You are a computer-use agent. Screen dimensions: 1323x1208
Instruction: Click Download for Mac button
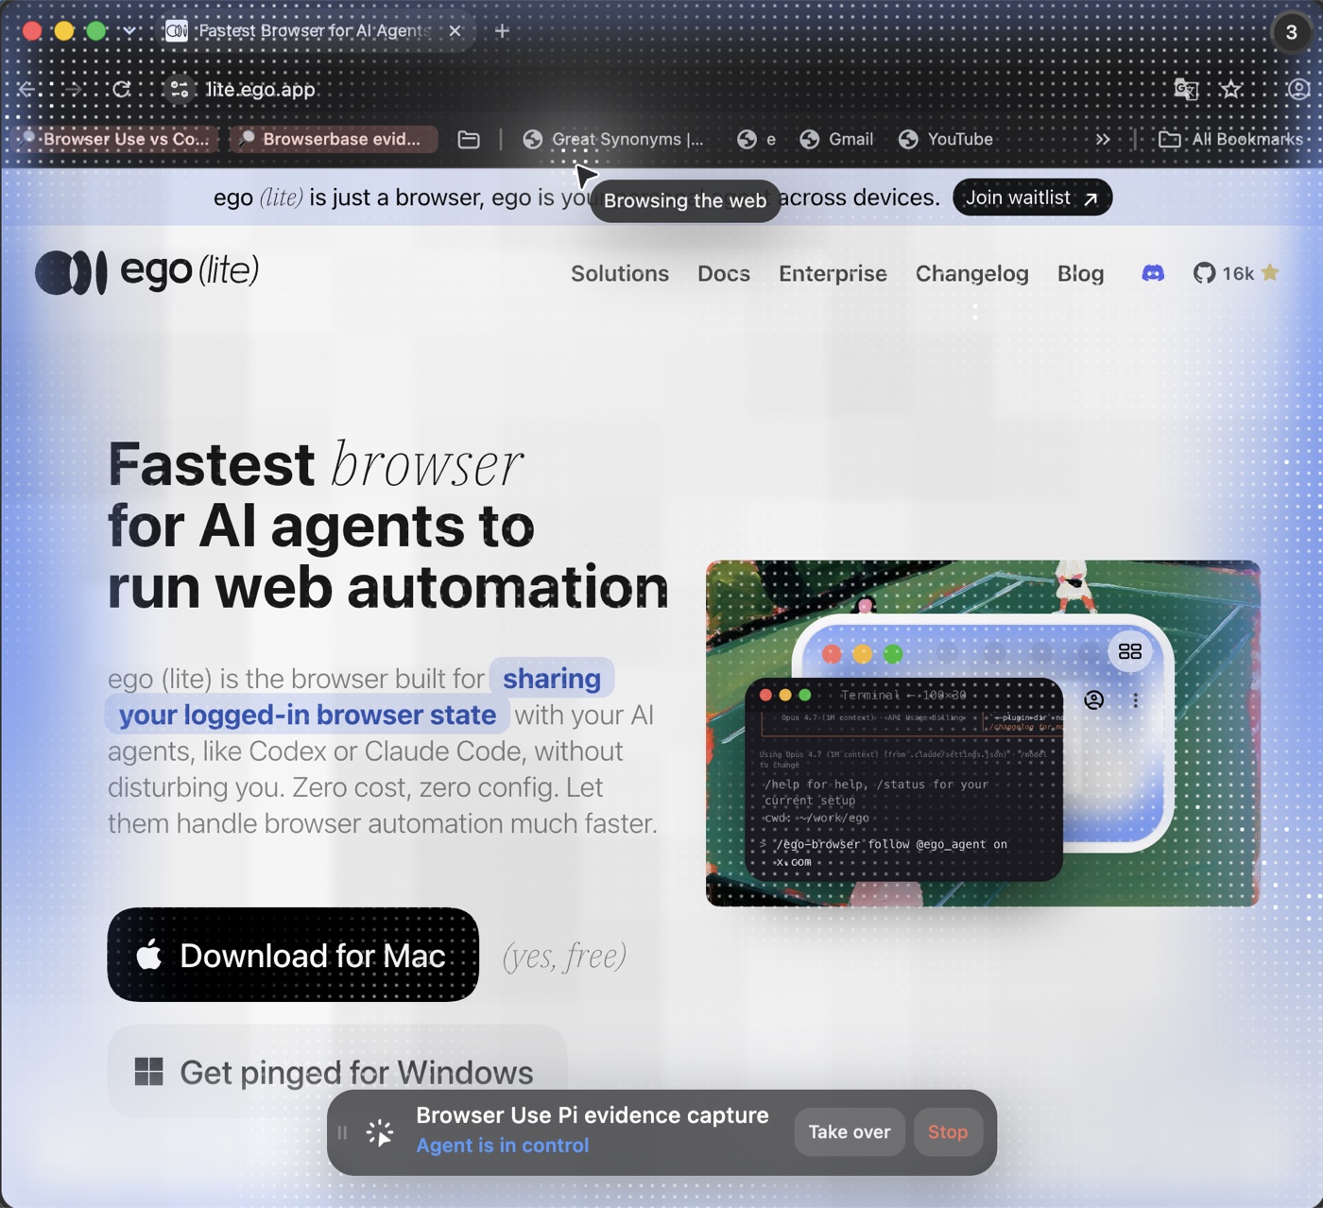coord(293,955)
